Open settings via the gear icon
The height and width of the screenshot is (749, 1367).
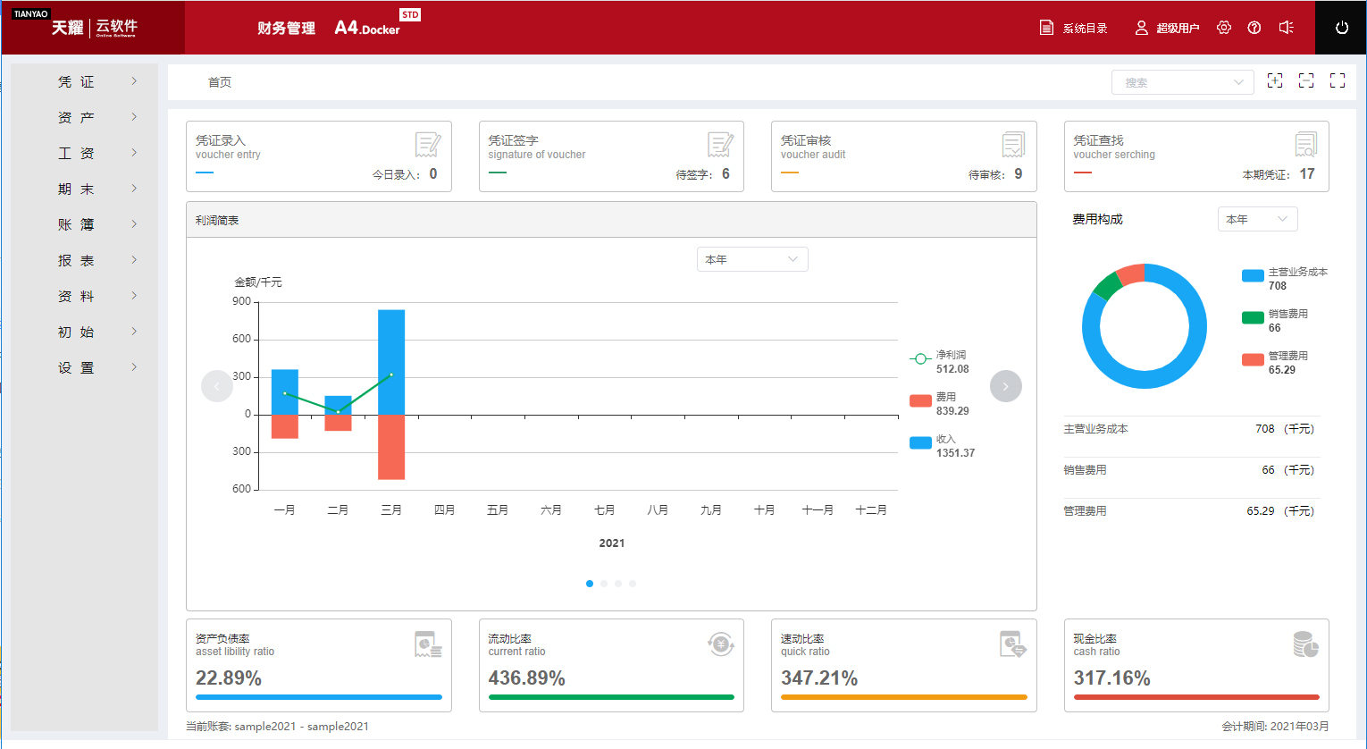(x=1224, y=28)
